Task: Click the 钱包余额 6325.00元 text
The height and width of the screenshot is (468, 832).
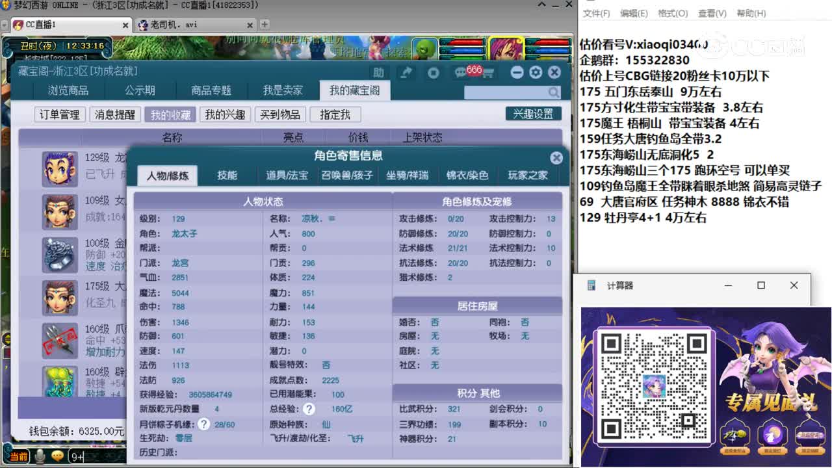Action: coord(77,431)
